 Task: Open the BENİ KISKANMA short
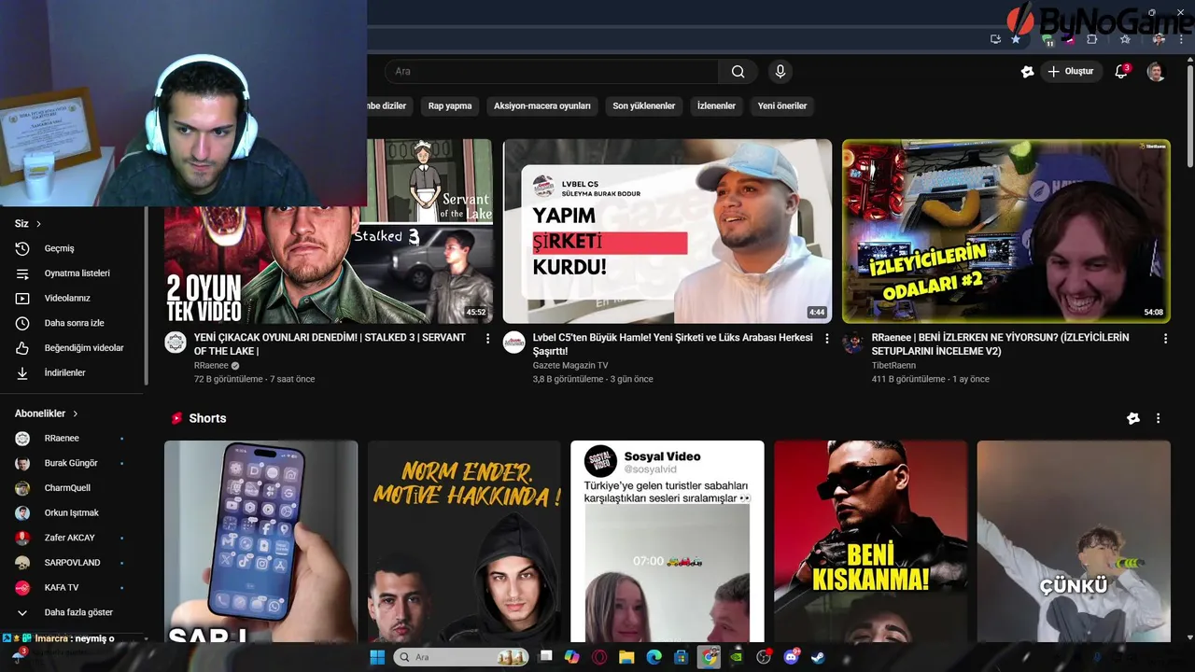click(x=870, y=541)
